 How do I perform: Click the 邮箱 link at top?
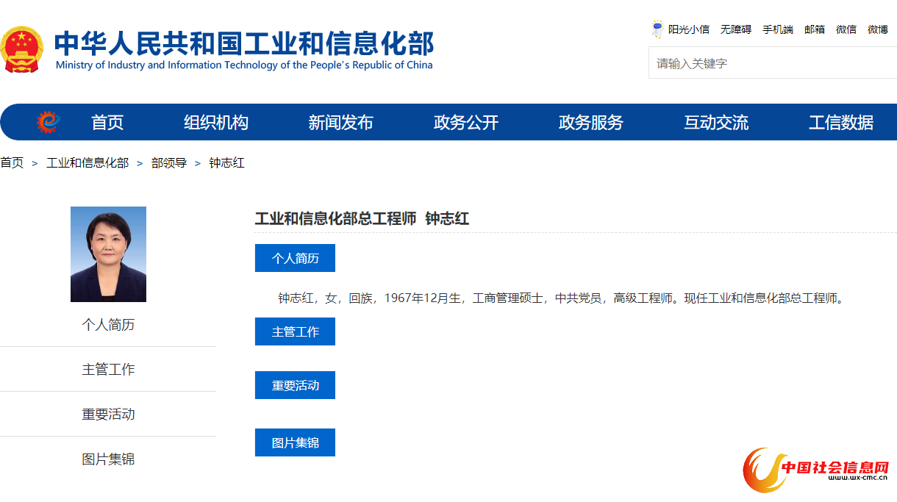tap(814, 29)
